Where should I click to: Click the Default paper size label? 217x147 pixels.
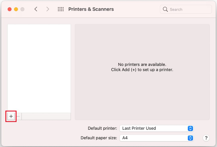point(99,138)
